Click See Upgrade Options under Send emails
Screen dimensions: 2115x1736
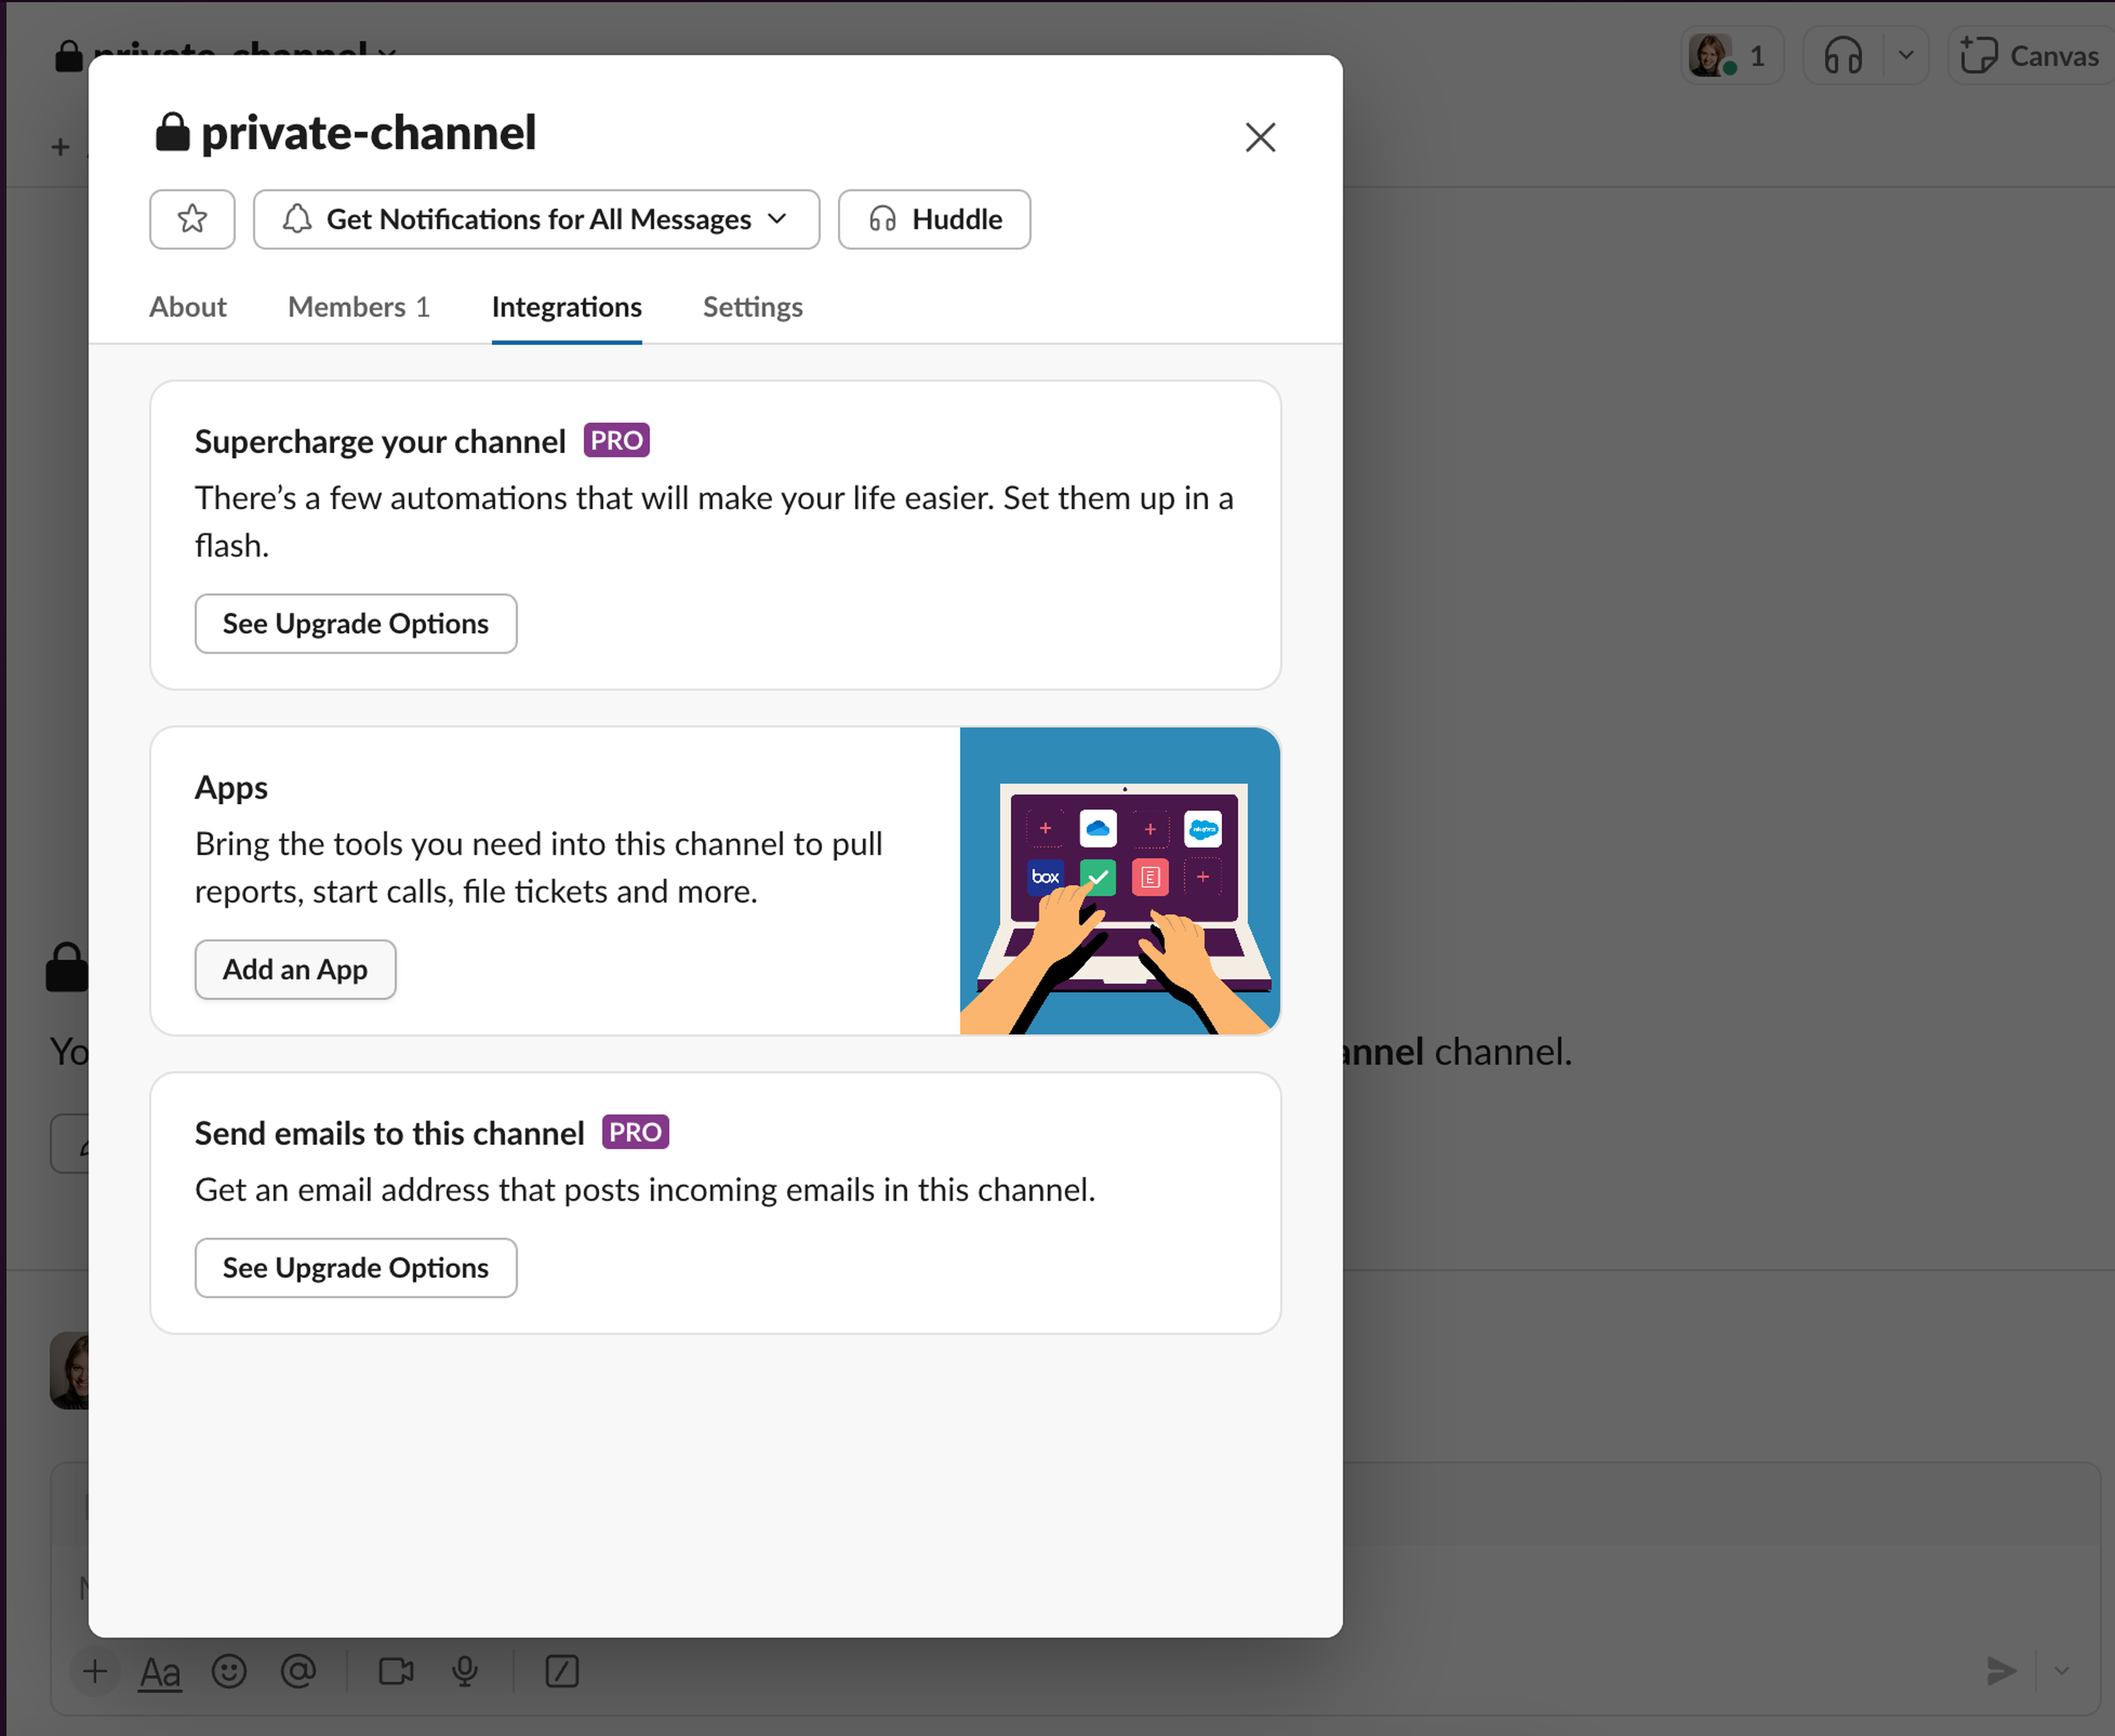click(x=355, y=1268)
